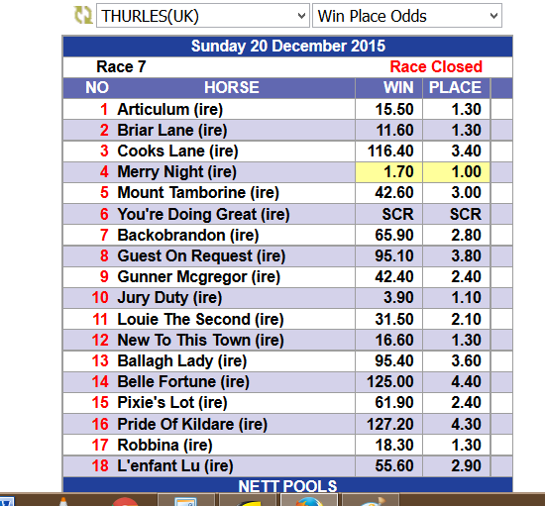Image resolution: width=545 pixels, height=506 pixels.
Task: Select the Merry Night (ire) horse row
Action: pos(287,172)
